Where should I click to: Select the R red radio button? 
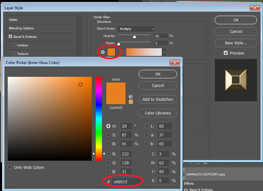(x=108, y=154)
